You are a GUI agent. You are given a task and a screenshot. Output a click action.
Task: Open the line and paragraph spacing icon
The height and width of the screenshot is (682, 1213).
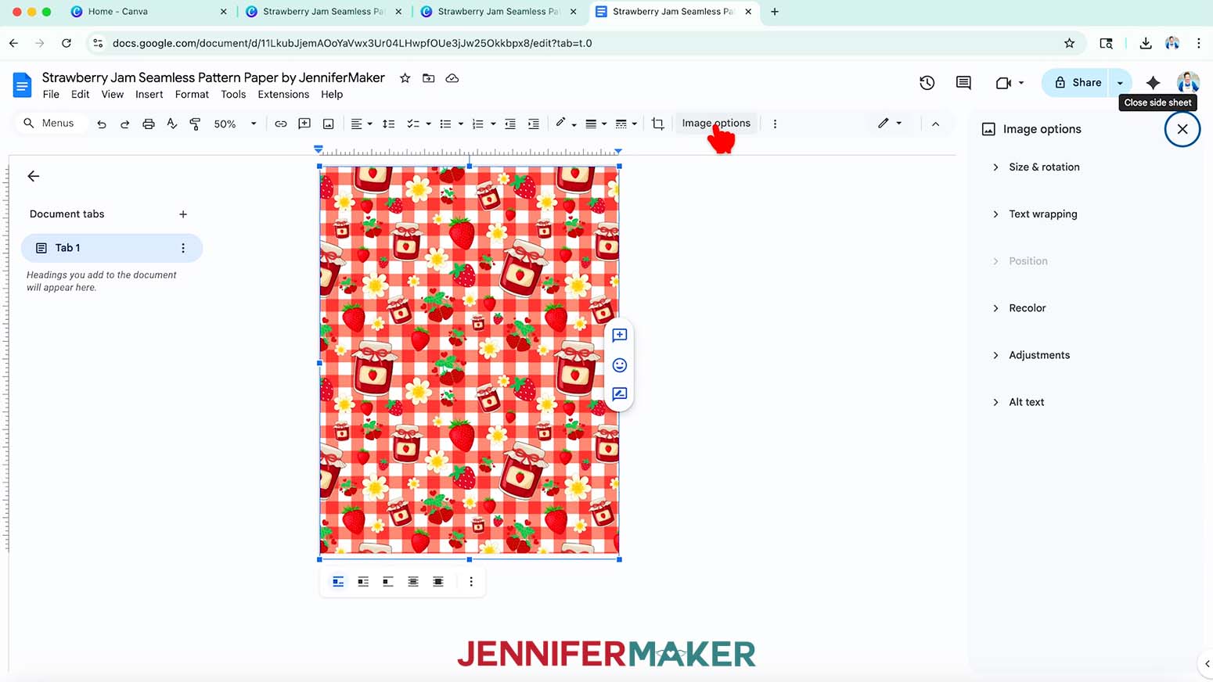388,124
